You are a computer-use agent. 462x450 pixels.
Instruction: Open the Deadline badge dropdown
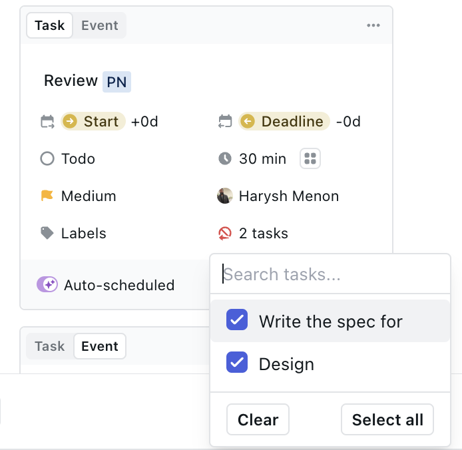point(284,122)
